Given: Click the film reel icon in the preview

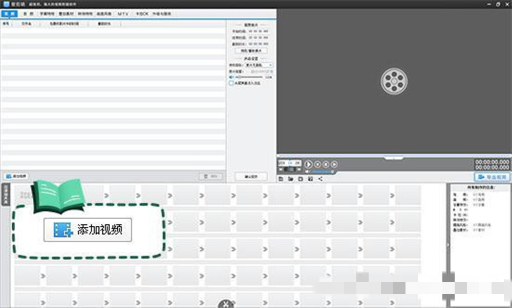Looking at the screenshot, I should tap(394, 81).
